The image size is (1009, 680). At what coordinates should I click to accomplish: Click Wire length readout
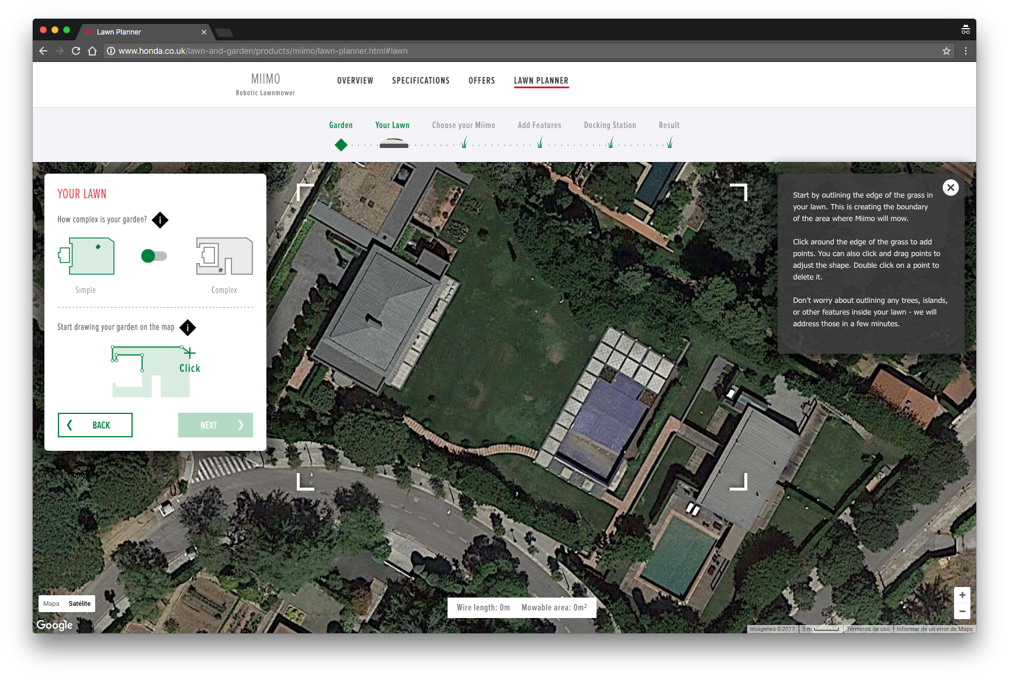pos(483,607)
